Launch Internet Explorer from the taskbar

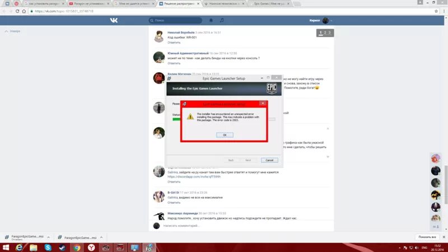(x=19, y=248)
